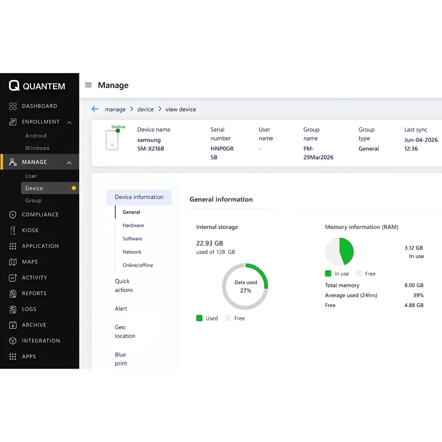442x442 pixels.
Task: Open the Maps label in sidebar
Action: click(x=30, y=262)
